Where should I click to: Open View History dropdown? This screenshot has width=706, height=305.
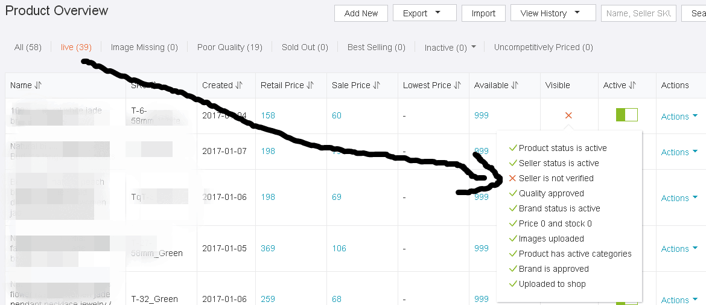pyautogui.click(x=553, y=13)
